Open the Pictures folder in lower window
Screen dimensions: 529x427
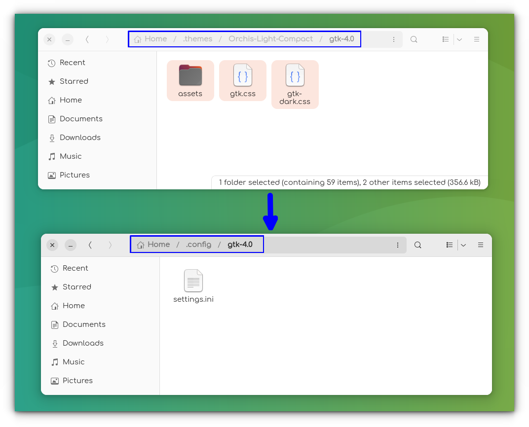click(x=78, y=381)
